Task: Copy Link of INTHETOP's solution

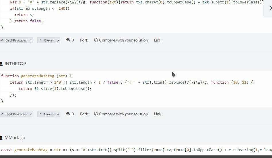Action: click(x=158, y=114)
